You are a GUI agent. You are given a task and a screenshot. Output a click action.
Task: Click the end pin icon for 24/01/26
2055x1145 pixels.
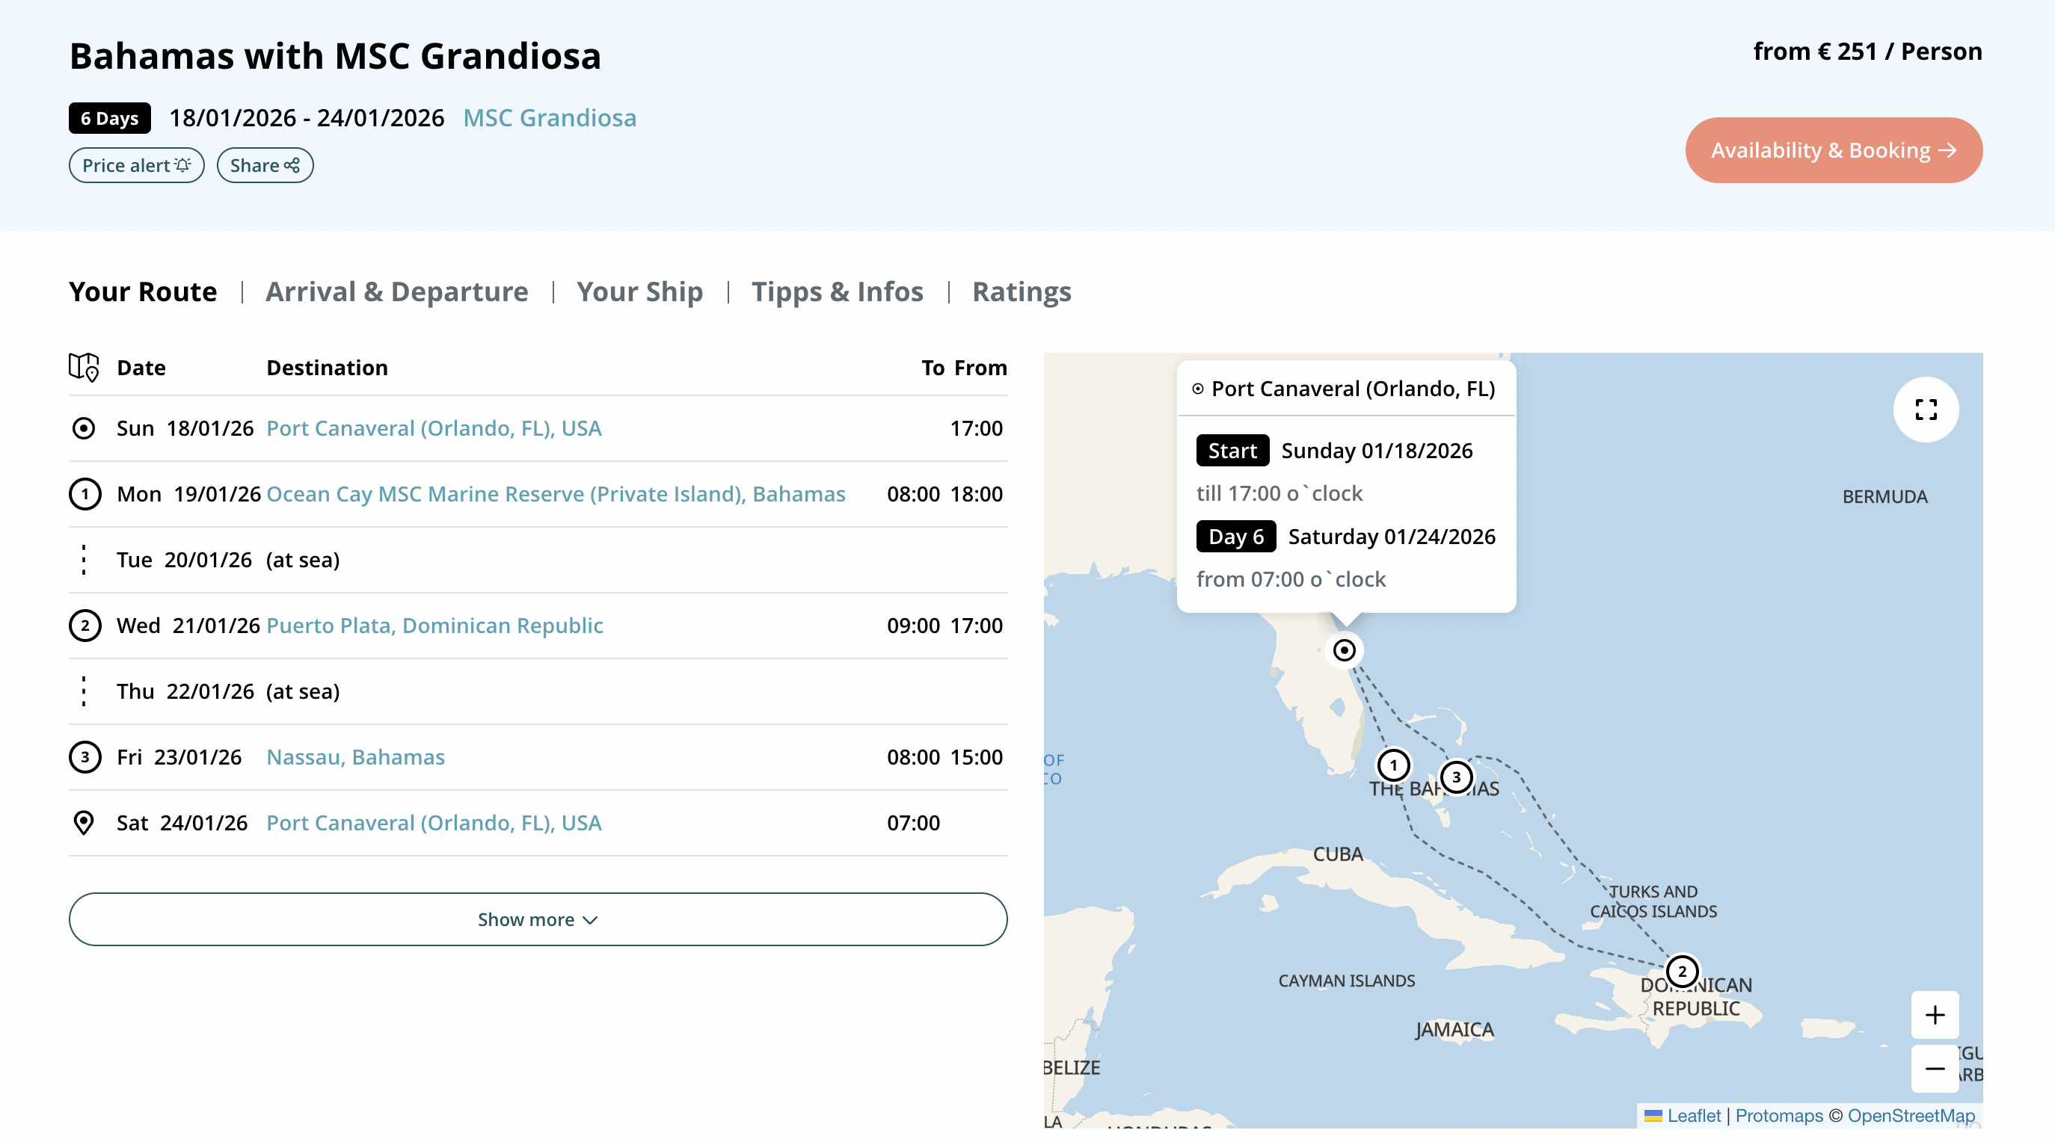click(84, 822)
